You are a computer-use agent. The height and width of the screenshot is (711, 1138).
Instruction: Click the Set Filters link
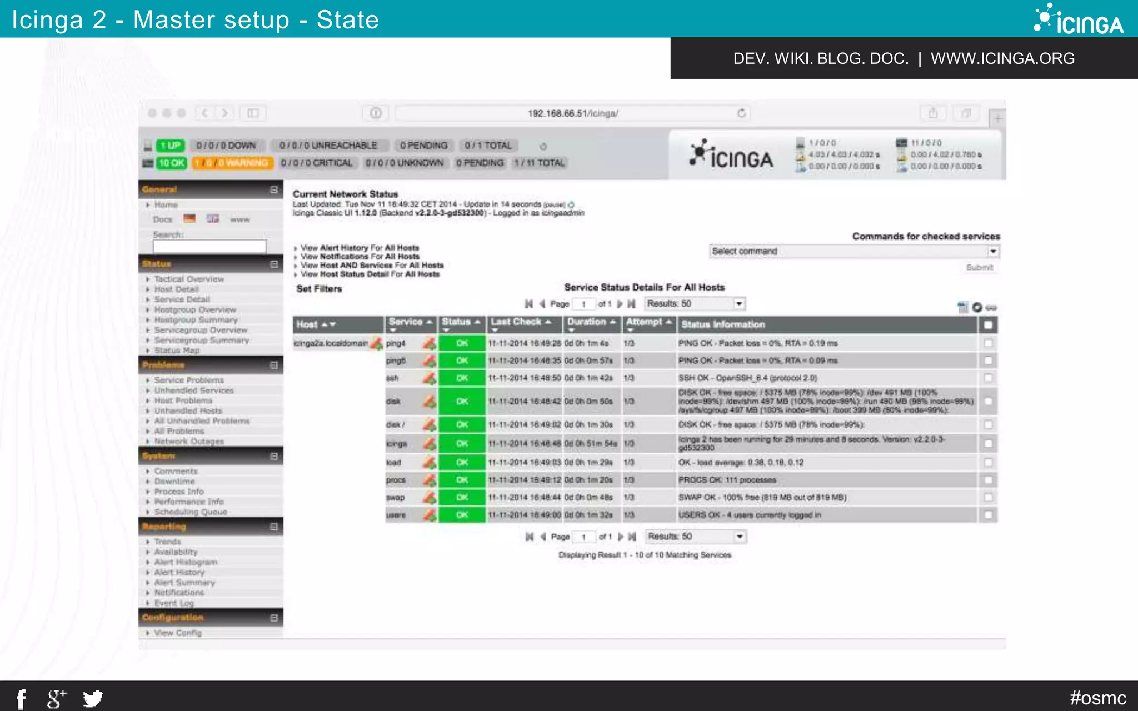click(319, 289)
